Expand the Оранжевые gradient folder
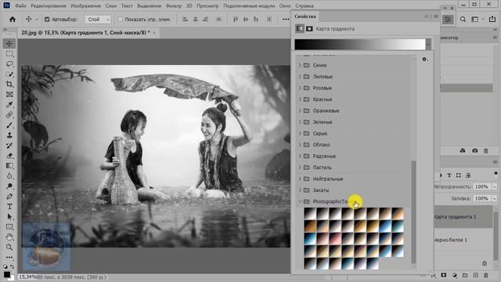Image resolution: width=501 pixels, height=282 pixels. coord(300,110)
